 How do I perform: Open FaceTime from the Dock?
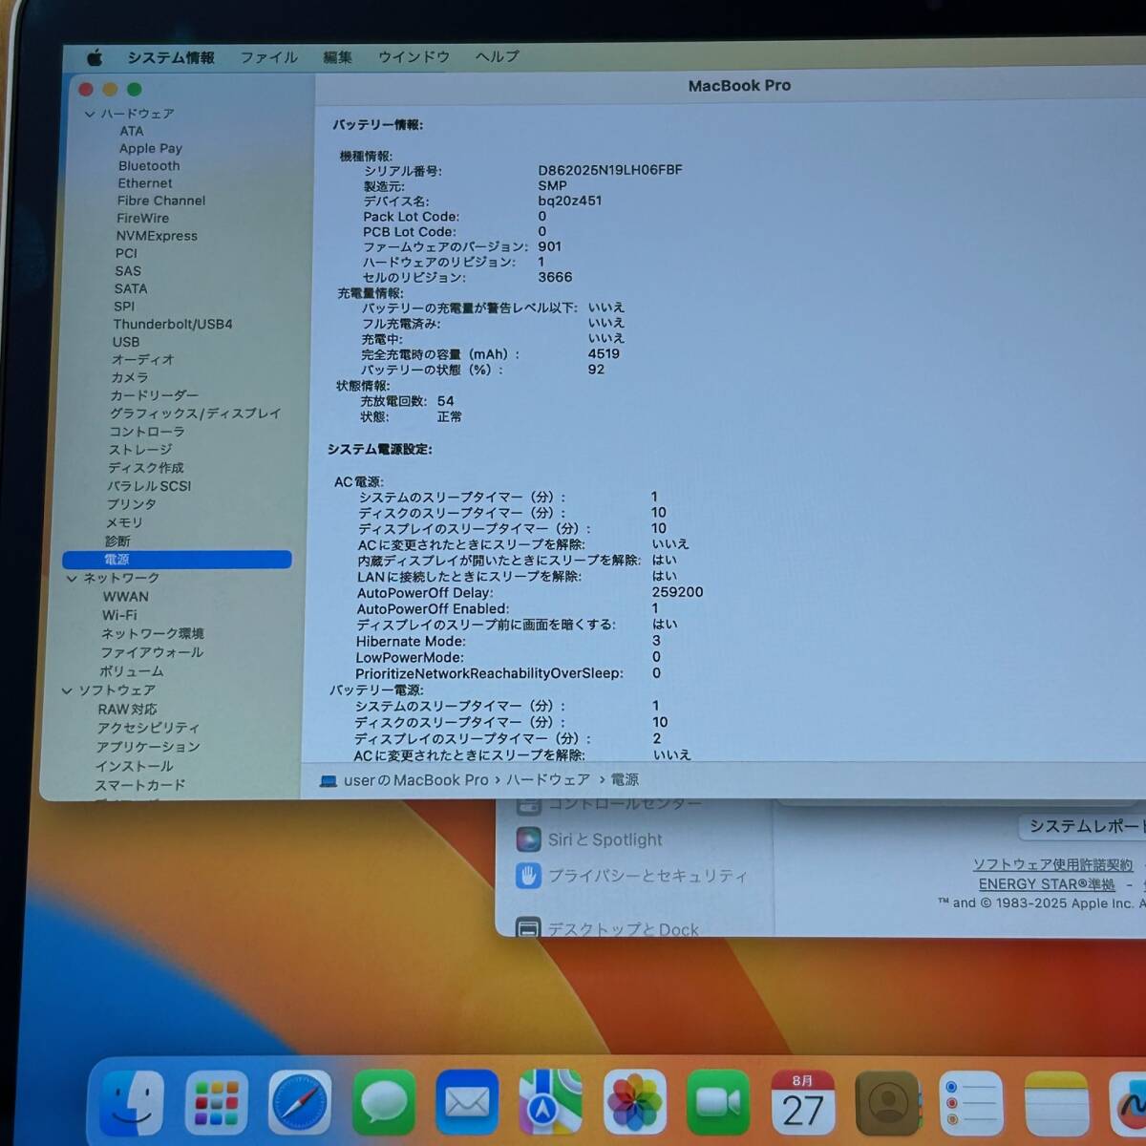[x=718, y=1102]
